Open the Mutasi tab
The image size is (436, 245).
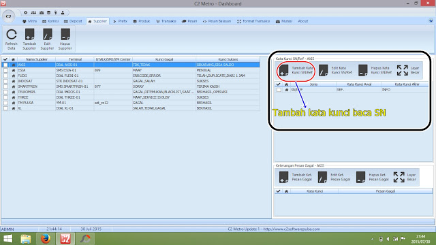point(284,21)
